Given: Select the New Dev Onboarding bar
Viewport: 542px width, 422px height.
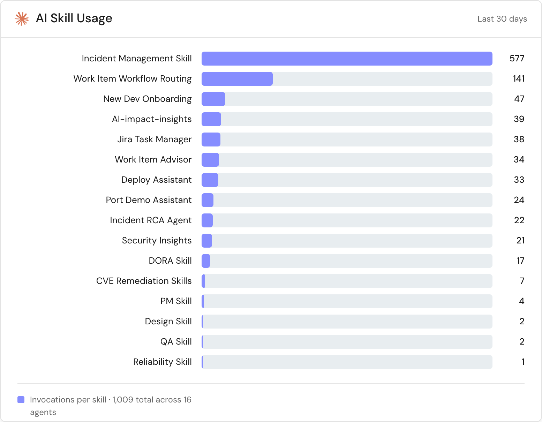Looking at the screenshot, I should [x=213, y=99].
